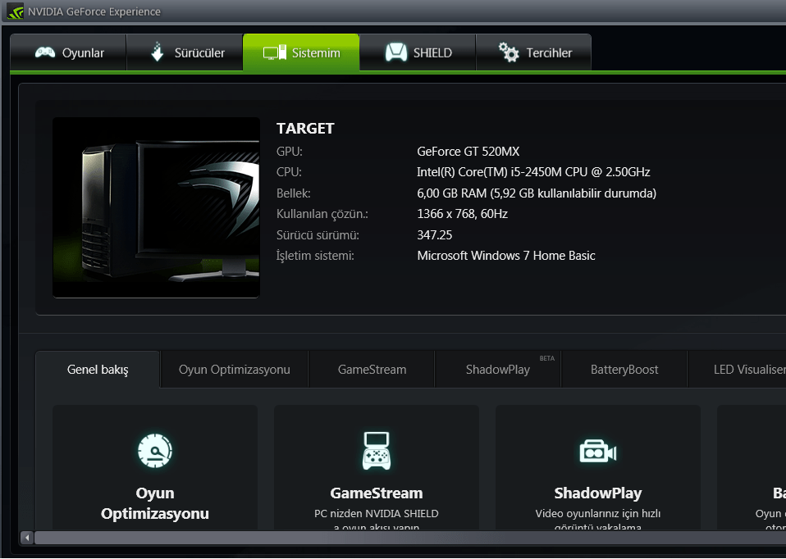This screenshot has height=559, width=786.
Task: Click the driver version 347.25
Action: click(435, 235)
